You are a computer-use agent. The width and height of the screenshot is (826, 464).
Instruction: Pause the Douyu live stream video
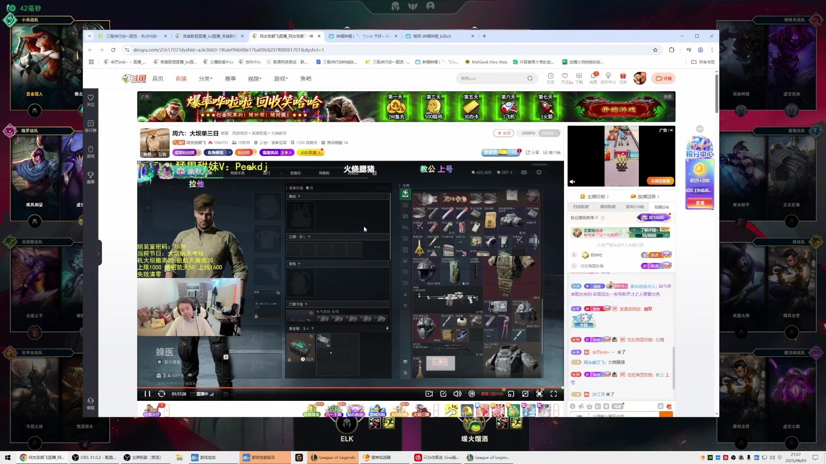(147, 394)
